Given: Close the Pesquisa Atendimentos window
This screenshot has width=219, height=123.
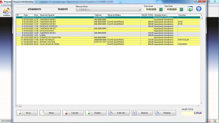Looking at the screenshot, I should click(x=202, y=1).
